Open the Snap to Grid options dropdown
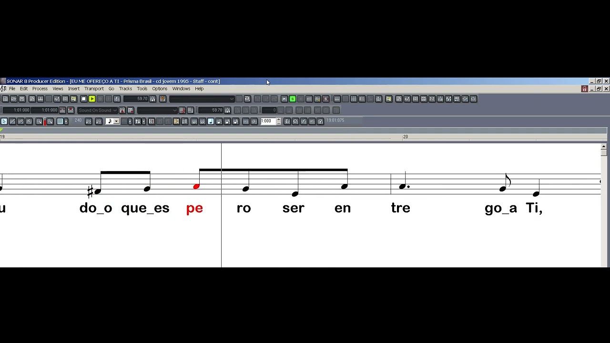Image resolution: width=610 pixels, height=343 pixels. (x=66, y=121)
